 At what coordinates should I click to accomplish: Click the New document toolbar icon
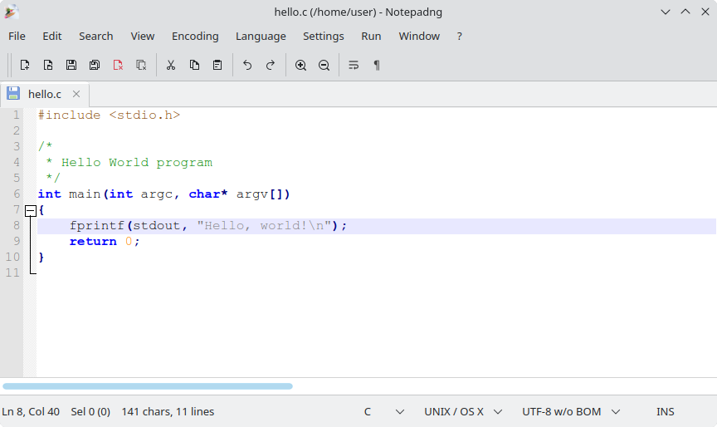click(x=25, y=65)
